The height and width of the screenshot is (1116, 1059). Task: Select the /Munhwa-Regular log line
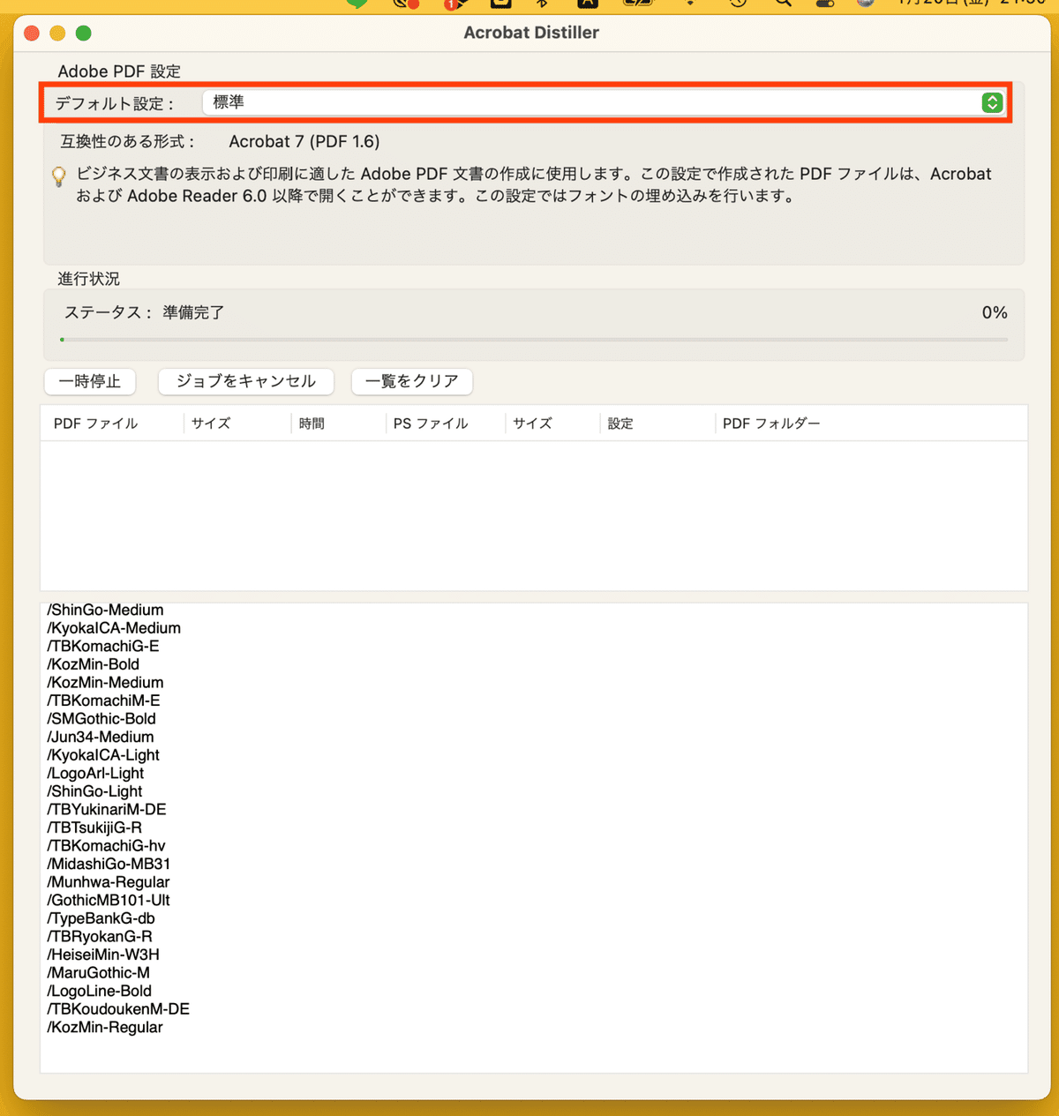coord(109,882)
